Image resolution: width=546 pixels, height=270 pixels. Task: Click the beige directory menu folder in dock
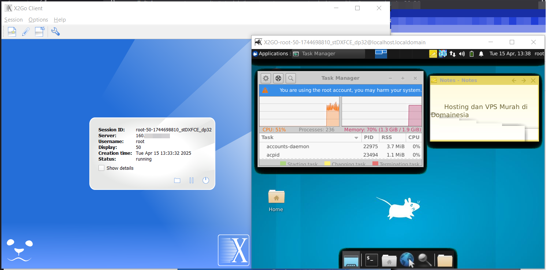(x=445, y=260)
